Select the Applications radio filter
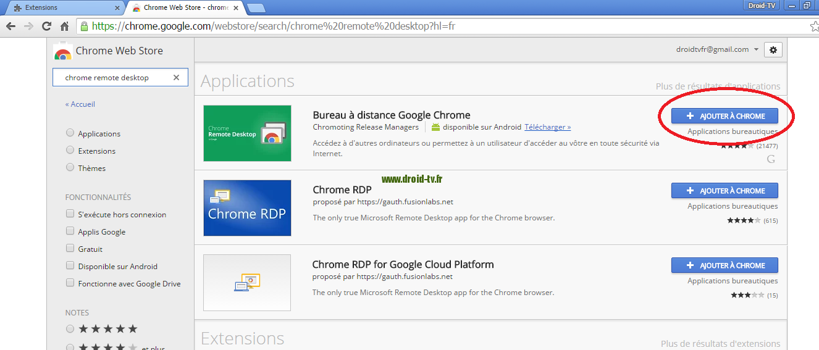819x350 pixels. 70,133
